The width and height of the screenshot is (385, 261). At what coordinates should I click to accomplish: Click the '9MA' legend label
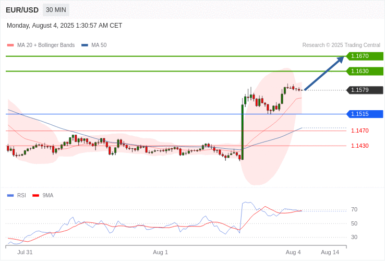[x=48, y=196]
